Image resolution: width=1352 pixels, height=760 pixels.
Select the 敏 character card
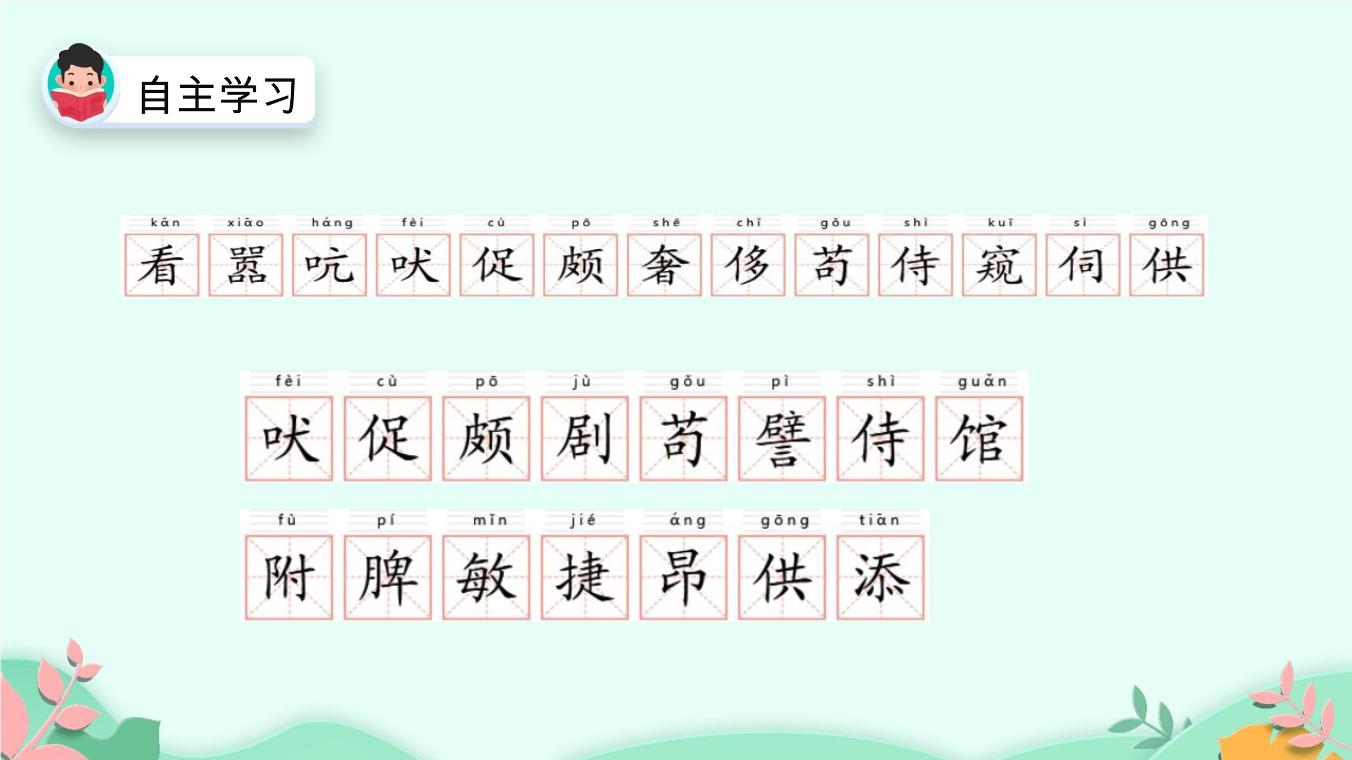486,578
